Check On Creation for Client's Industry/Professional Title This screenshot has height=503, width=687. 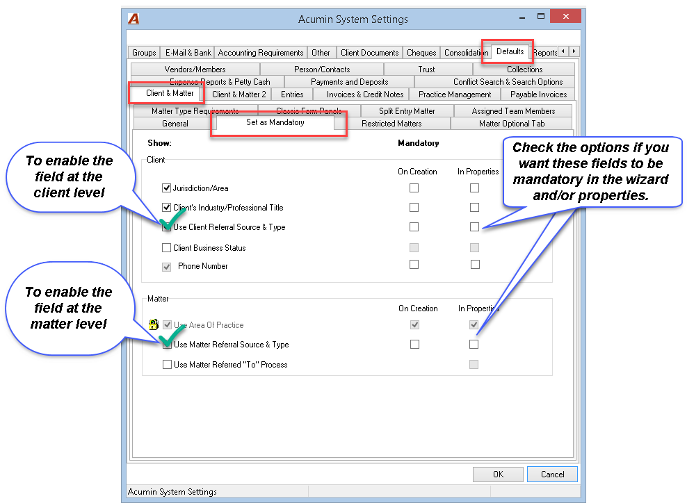tap(414, 208)
